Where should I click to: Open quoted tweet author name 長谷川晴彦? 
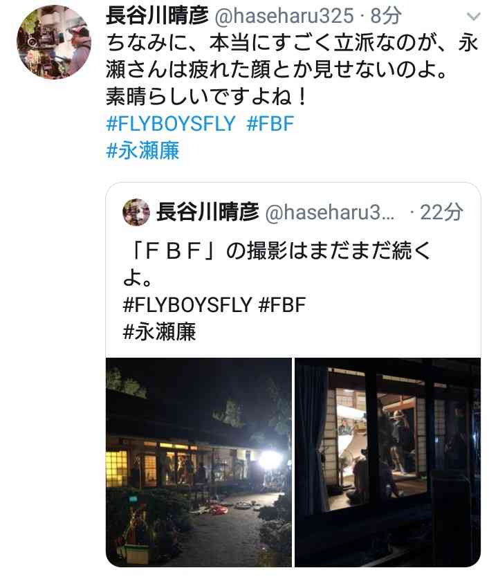207,212
